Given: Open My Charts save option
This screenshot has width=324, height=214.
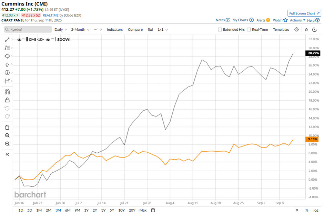Looking at the screenshot, I should [x=243, y=20].
